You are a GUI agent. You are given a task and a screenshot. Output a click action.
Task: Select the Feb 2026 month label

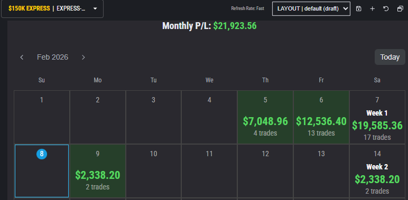[x=52, y=57]
